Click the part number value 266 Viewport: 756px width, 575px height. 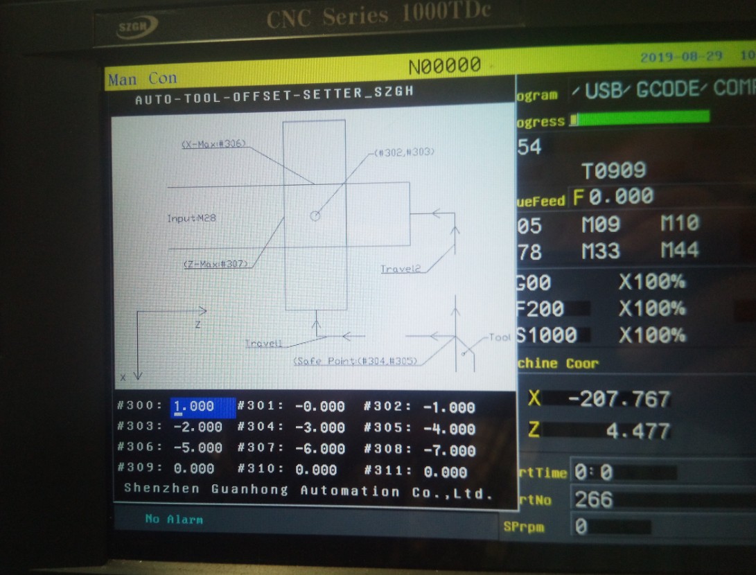coord(594,499)
